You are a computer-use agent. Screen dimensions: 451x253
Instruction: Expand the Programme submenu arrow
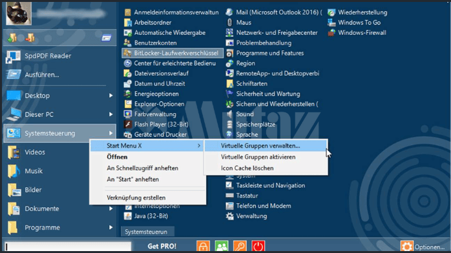coord(110,227)
